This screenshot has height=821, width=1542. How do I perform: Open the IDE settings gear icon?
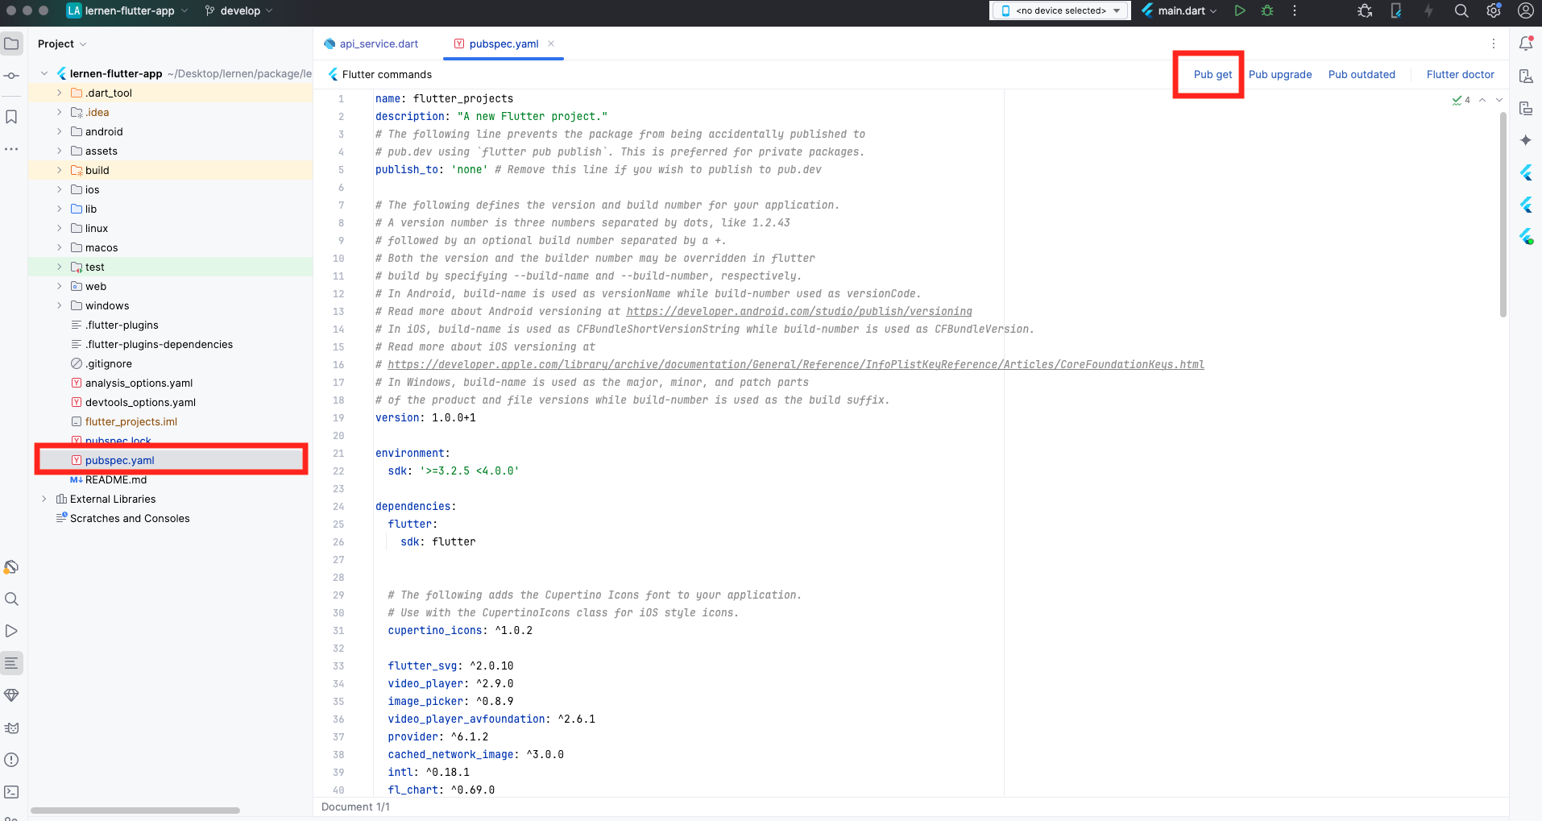click(x=1494, y=10)
